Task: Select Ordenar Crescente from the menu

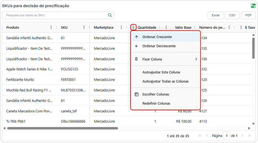Action: pyautogui.click(x=165, y=37)
